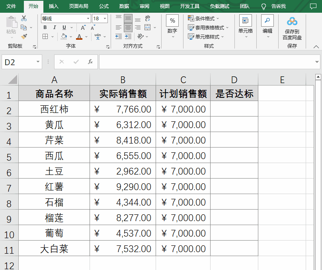
Task: Open font name dropdown 等线
Action: 88,19
